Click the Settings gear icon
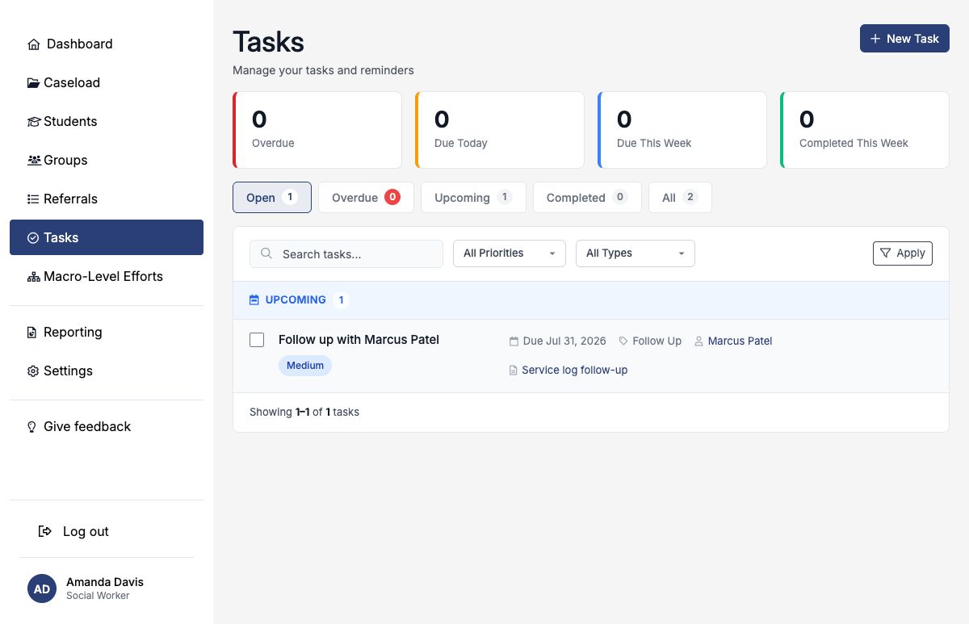This screenshot has width=969, height=624. click(33, 371)
